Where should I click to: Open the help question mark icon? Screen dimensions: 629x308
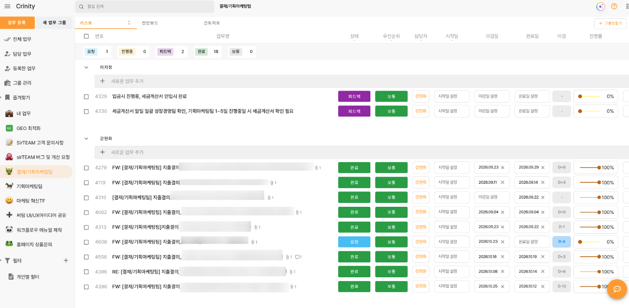click(614, 6)
